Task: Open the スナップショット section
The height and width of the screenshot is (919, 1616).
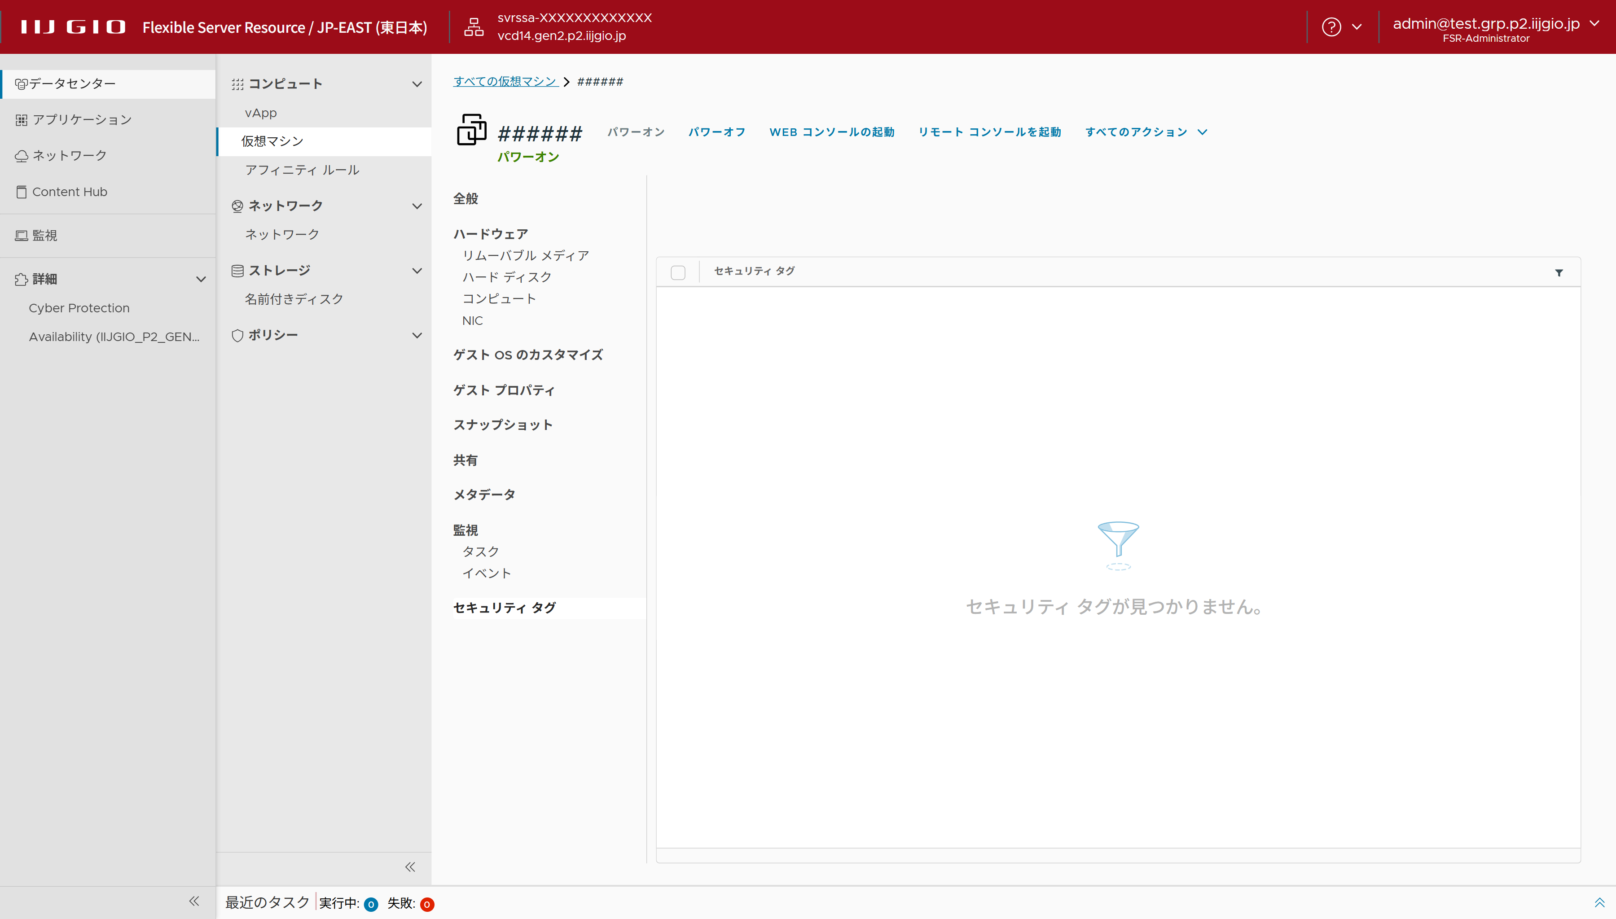Action: point(502,425)
